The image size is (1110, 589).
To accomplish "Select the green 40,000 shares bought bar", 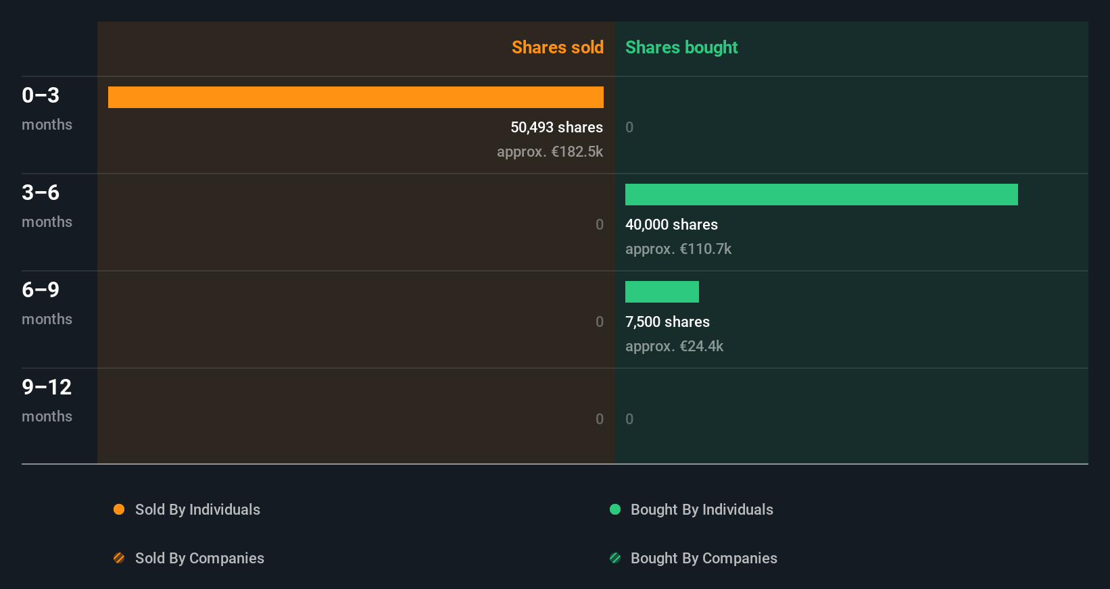I will coord(821,195).
